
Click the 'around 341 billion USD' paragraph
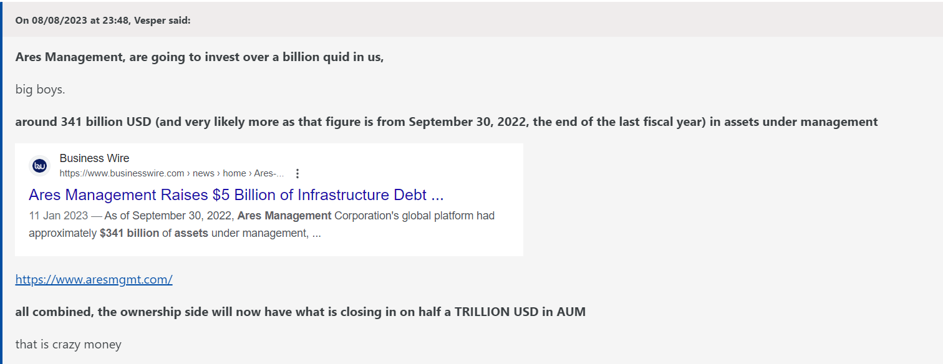[447, 122]
